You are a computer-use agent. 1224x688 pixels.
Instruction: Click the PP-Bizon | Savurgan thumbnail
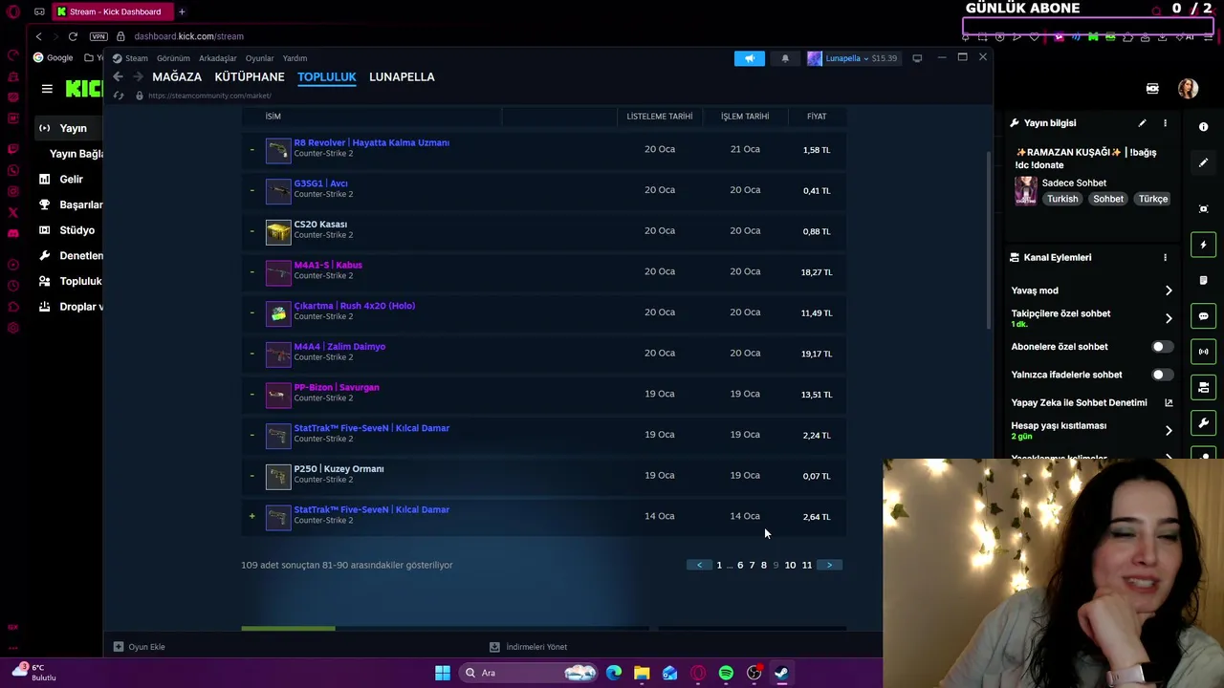[x=277, y=394]
